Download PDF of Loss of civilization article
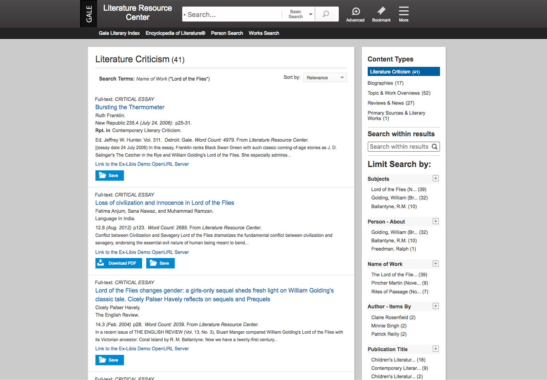This screenshot has height=380, width=547. [119, 263]
